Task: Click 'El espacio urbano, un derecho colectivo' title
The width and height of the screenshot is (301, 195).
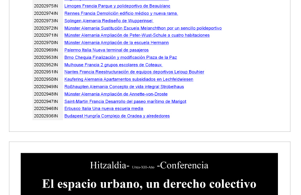Action: [149, 184]
